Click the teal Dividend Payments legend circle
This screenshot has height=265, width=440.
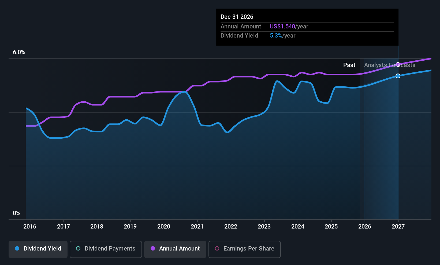coord(78,248)
